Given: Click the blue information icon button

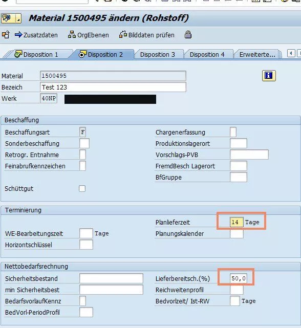Looking at the screenshot, I should pyautogui.click(x=269, y=76).
